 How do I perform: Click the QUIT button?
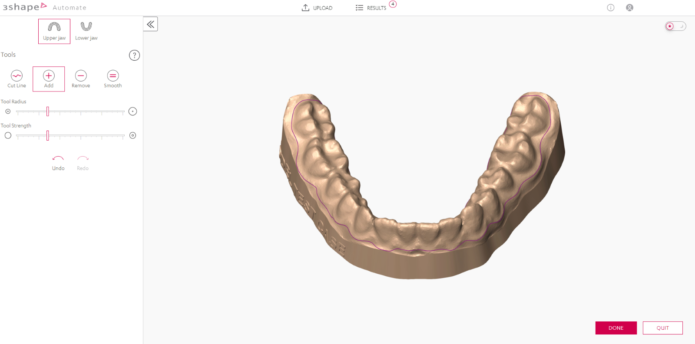(x=662, y=328)
